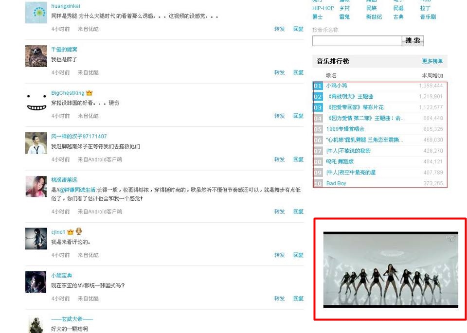The width and height of the screenshot is (467, 333).
Task: Click the crown badge beside cjlno1
Action: tap(71, 232)
